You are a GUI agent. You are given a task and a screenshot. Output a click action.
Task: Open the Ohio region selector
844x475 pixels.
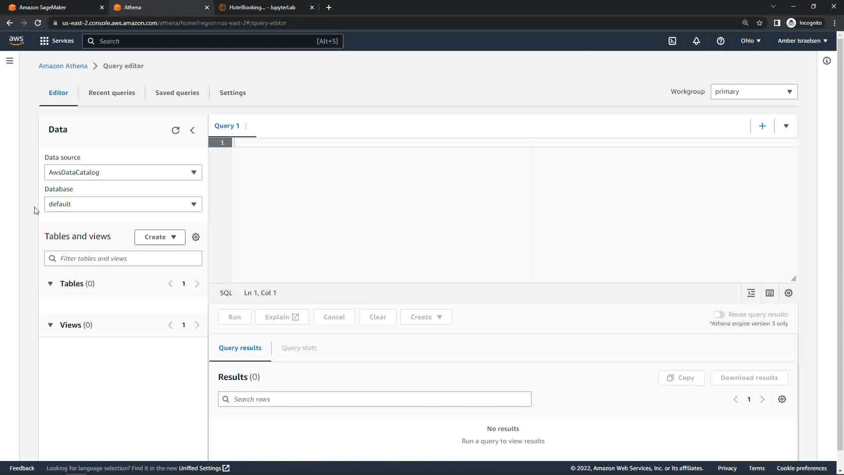click(750, 41)
